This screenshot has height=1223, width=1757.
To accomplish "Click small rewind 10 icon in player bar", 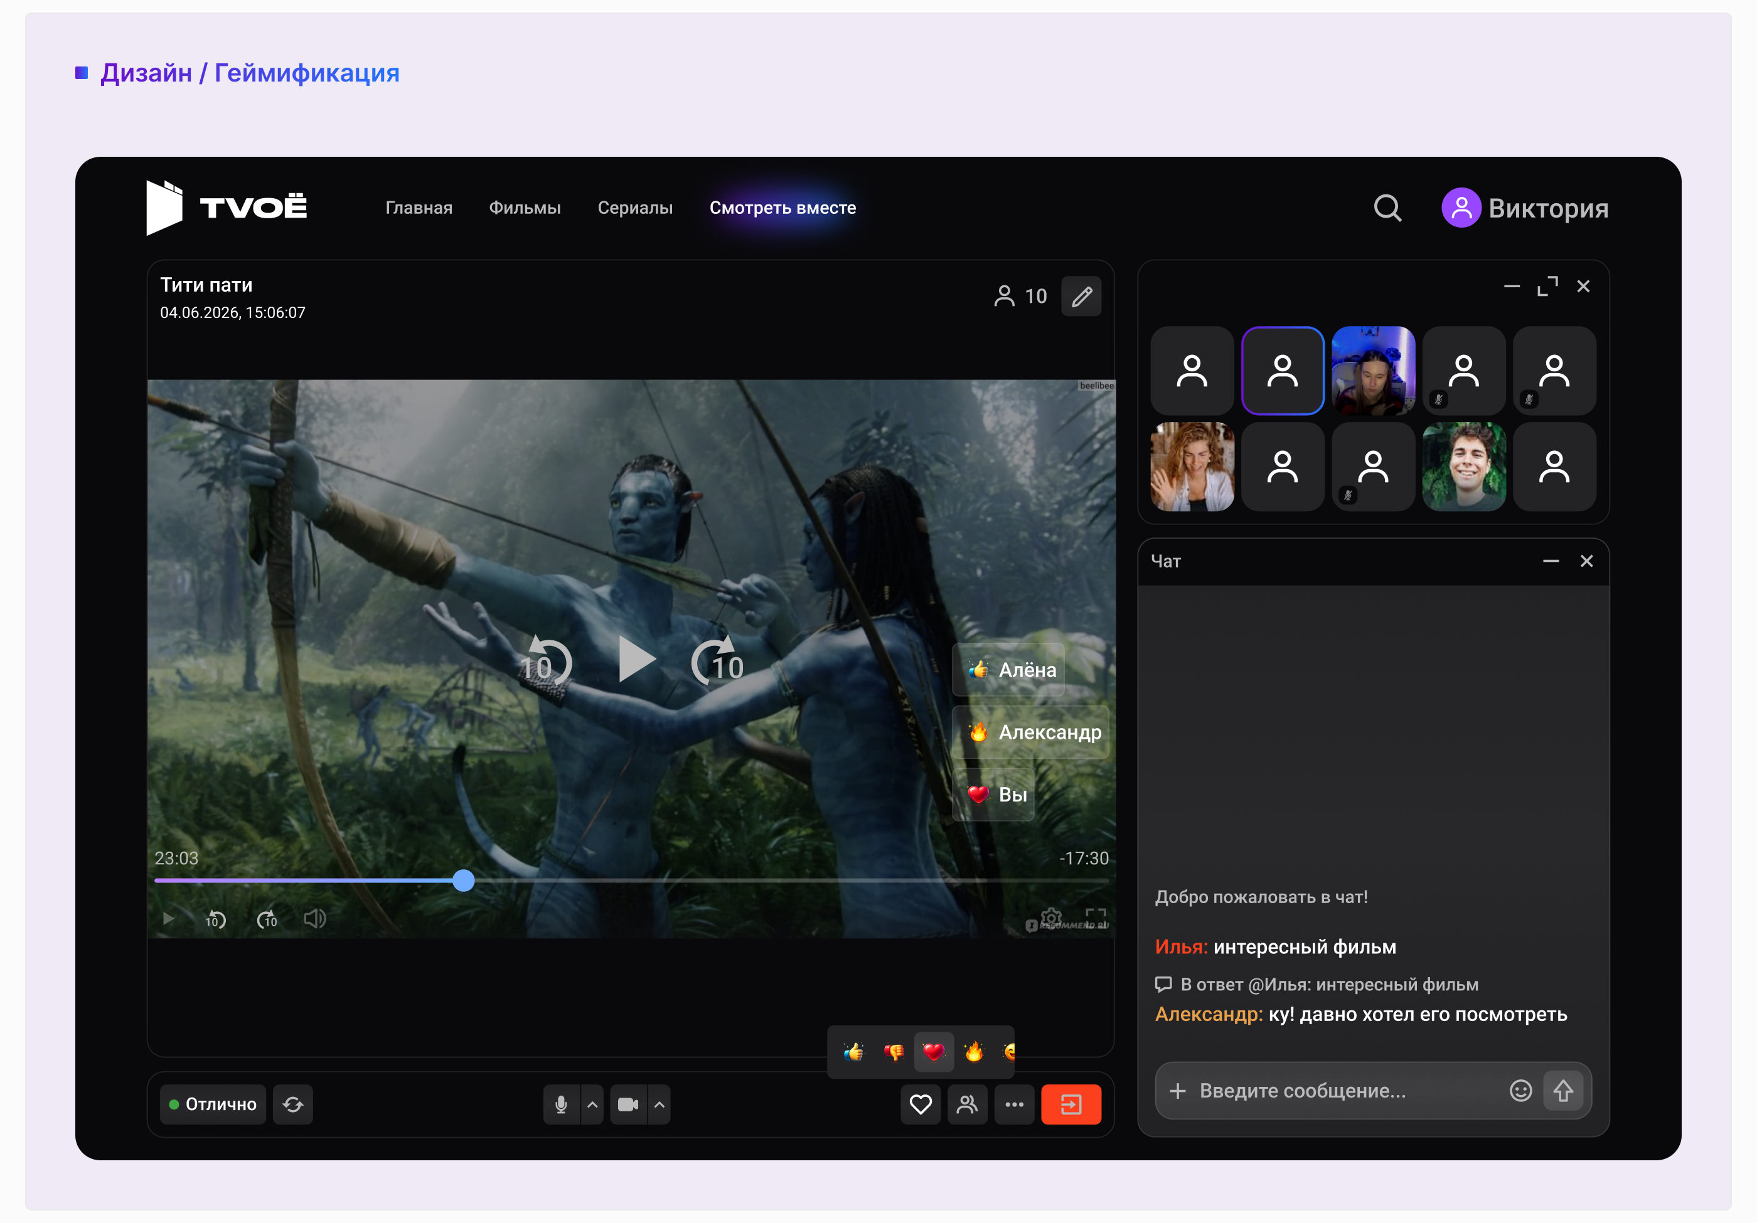I will tap(216, 919).
